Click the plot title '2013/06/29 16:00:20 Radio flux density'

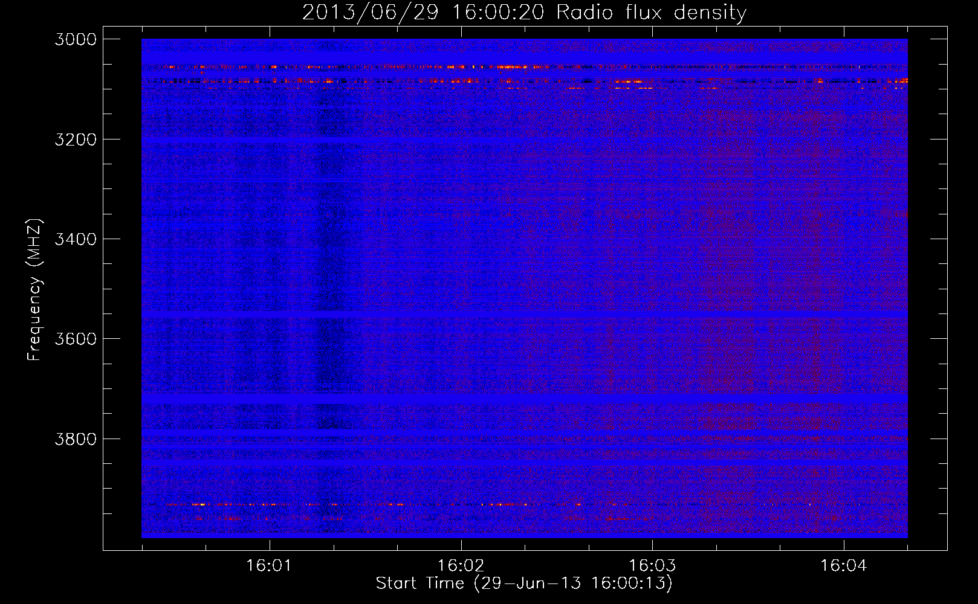(x=524, y=13)
